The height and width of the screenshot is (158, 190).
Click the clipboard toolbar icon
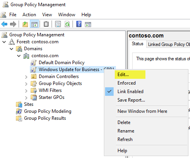pyautogui.click(x=46, y=24)
